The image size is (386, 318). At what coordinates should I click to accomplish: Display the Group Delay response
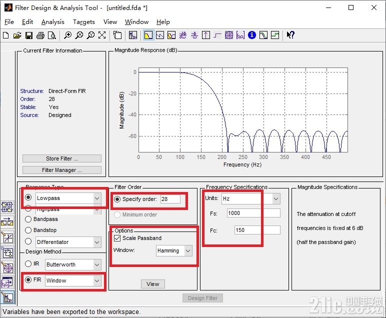click(x=183, y=35)
